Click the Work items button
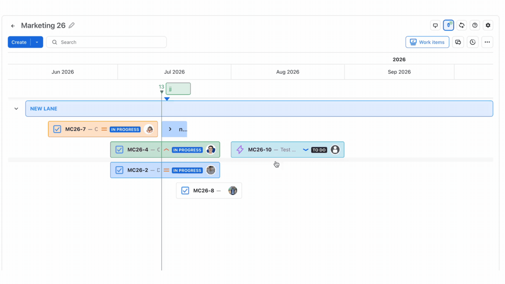Image resolution: width=505 pixels, height=284 pixels. click(x=427, y=42)
